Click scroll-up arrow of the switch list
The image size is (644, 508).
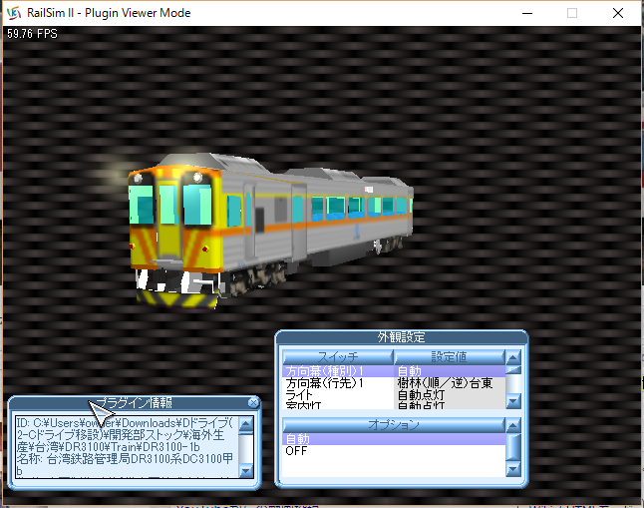pos(513,357)
